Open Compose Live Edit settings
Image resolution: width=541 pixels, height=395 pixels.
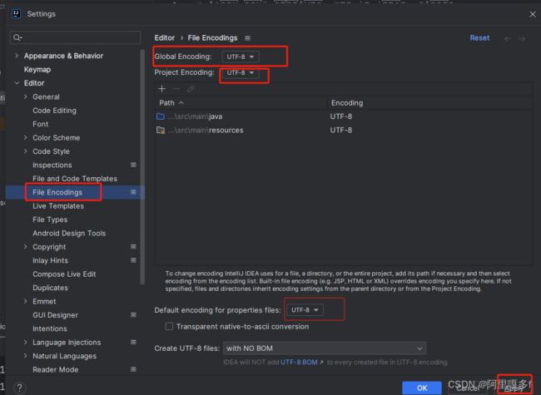[64, 274]
